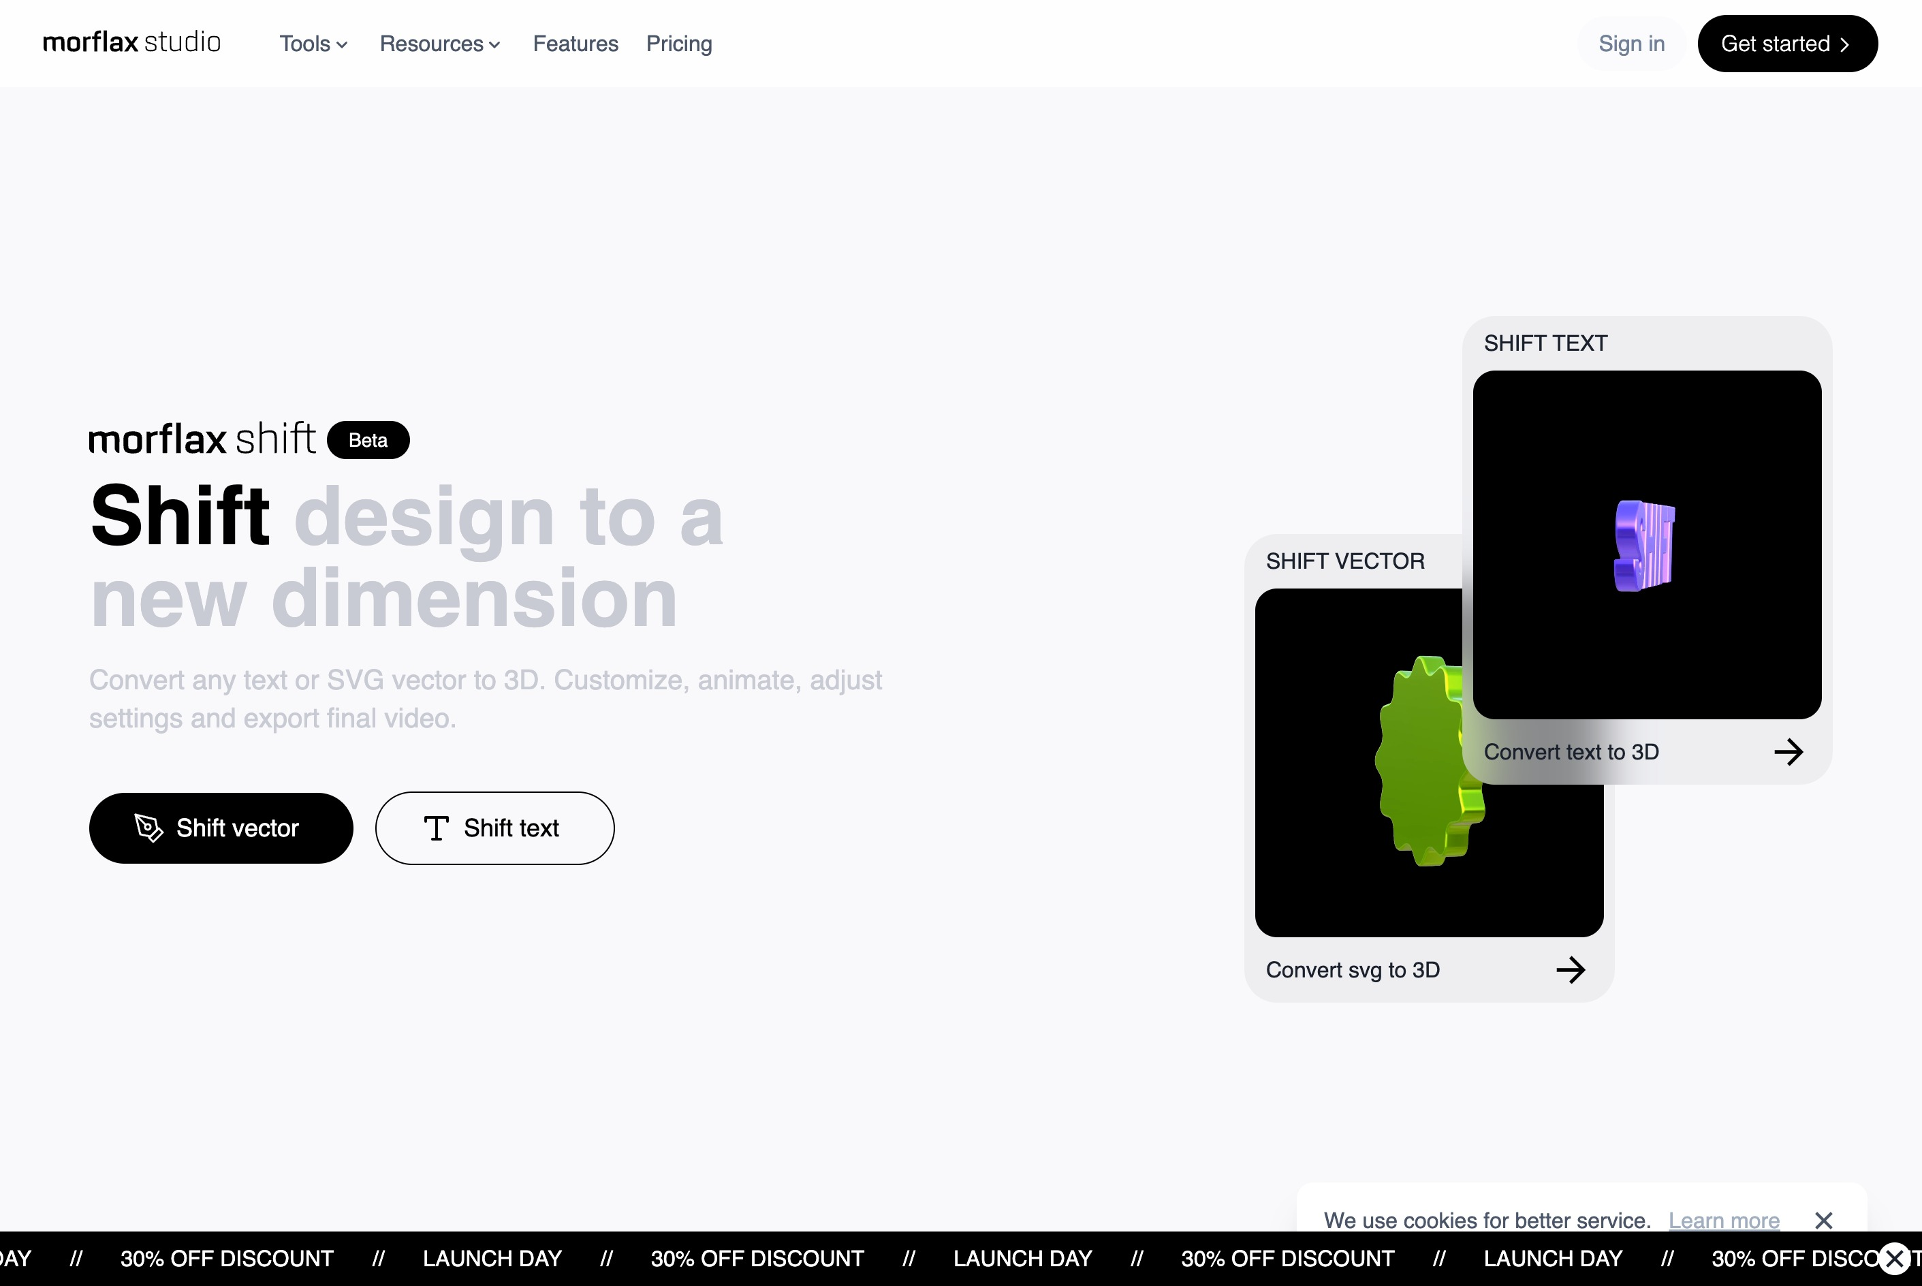Click the SHIFT VECTOR card heading
Screen dimensions: 1922x1286
click(x=1344, y=561)
